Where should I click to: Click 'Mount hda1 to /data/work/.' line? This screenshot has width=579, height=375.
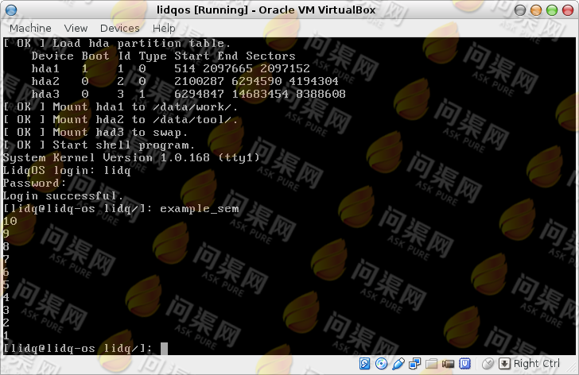120,107
